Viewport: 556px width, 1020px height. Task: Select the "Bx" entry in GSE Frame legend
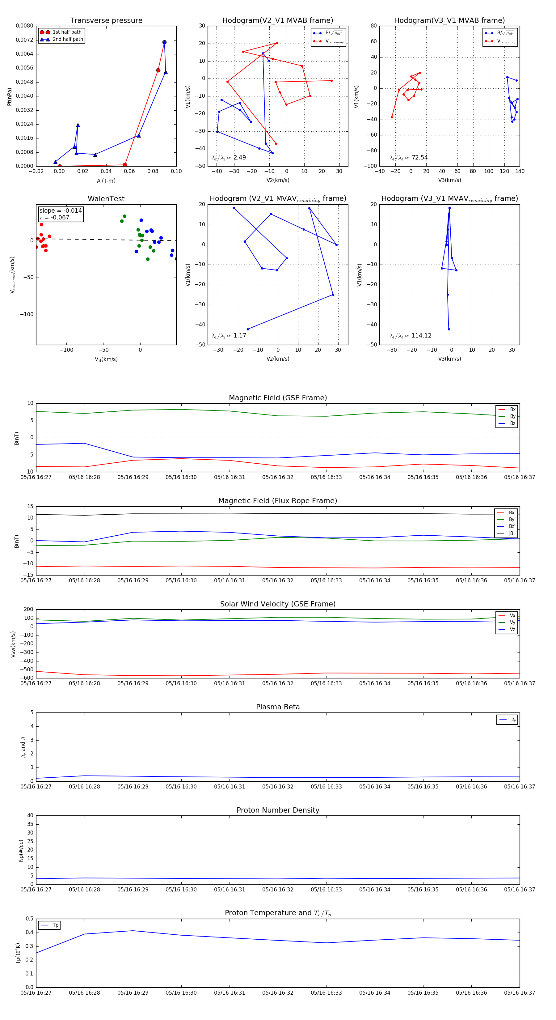pyautogui.click(x=507, y=410)
